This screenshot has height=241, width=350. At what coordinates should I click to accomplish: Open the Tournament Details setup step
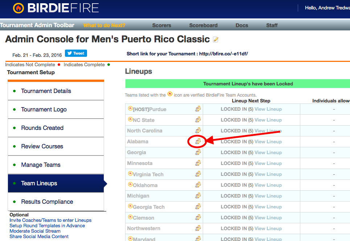tap(46, 91)
